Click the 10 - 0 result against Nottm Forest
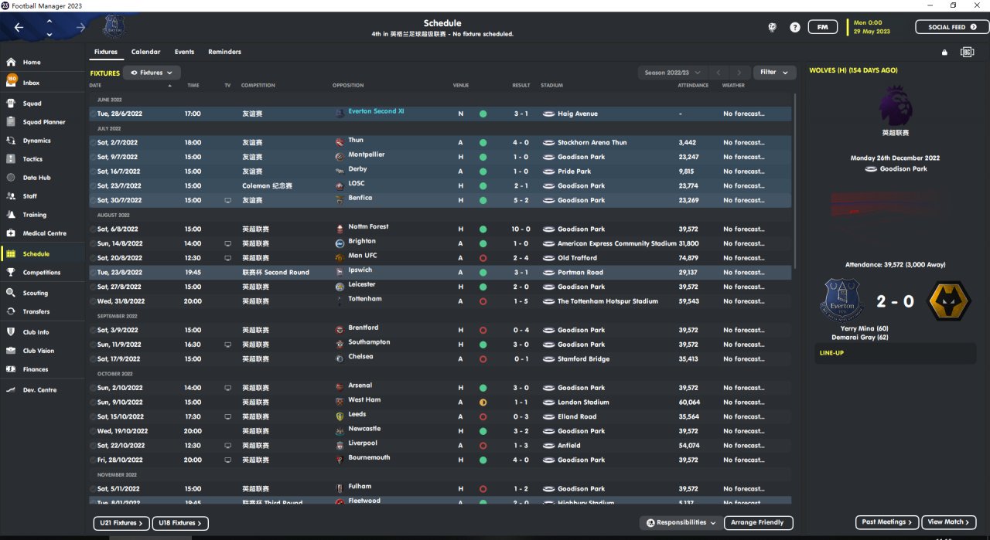The height and width of the screenshot is (540, 990). pos(521,229)
